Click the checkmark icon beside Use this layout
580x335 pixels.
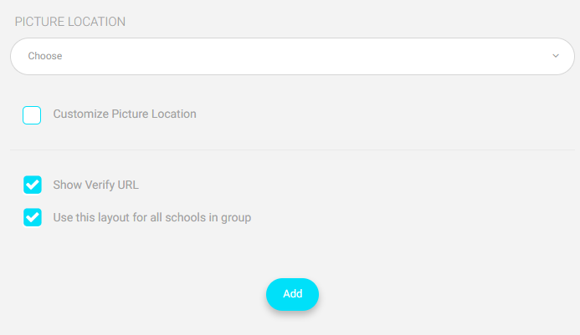point(33,217)
